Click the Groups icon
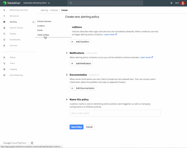Image resolution: width=187 pixels, height=148 pixels. pyautogui.click(x=4, y=34)
